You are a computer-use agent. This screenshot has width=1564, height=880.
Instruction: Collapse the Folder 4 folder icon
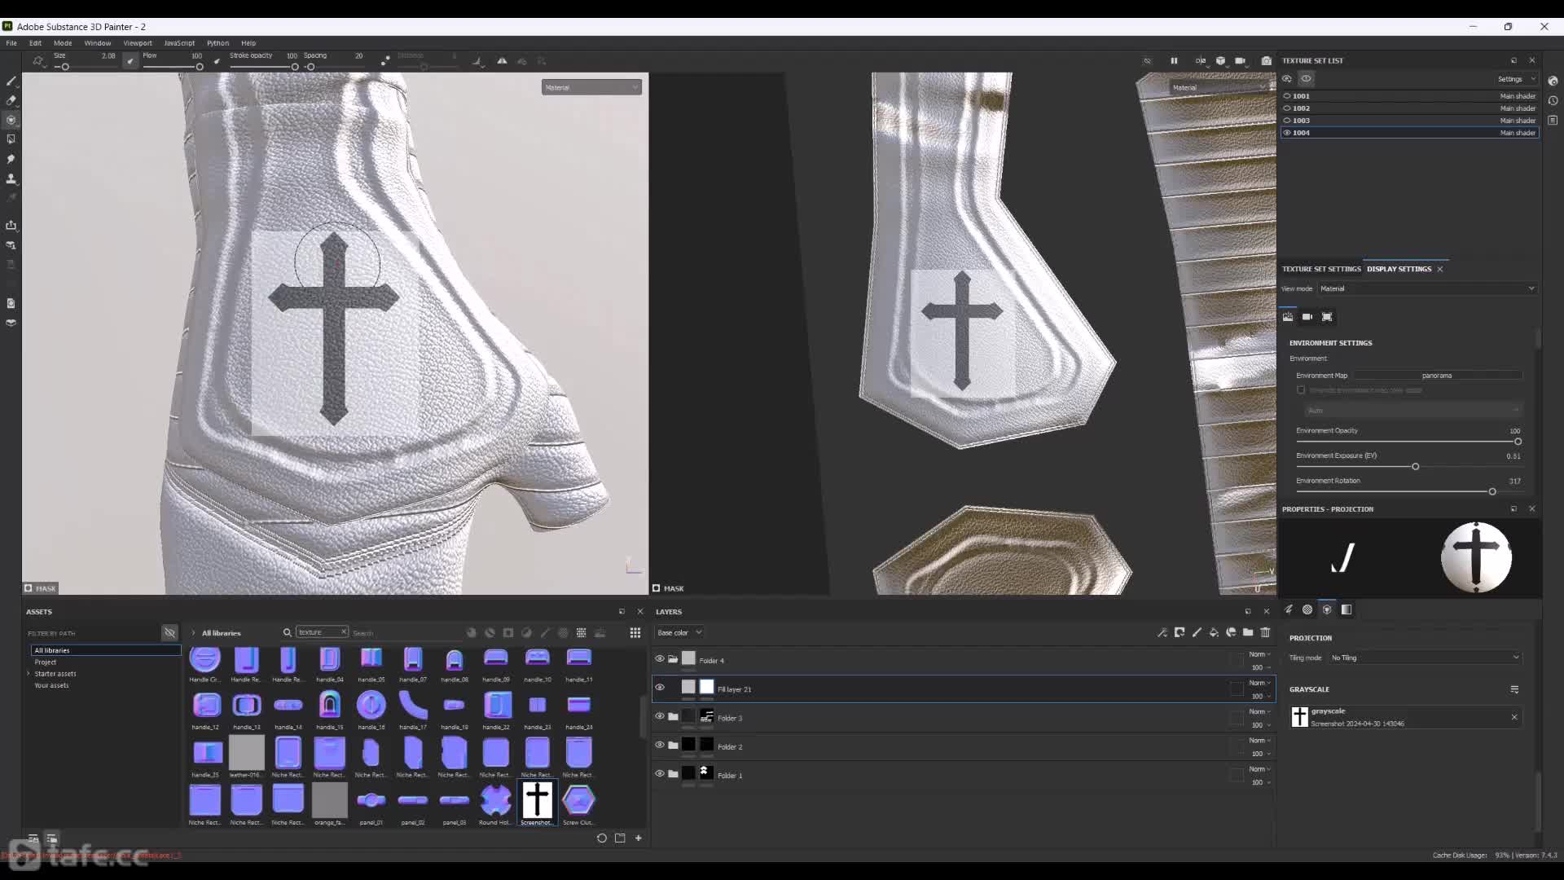673,659
